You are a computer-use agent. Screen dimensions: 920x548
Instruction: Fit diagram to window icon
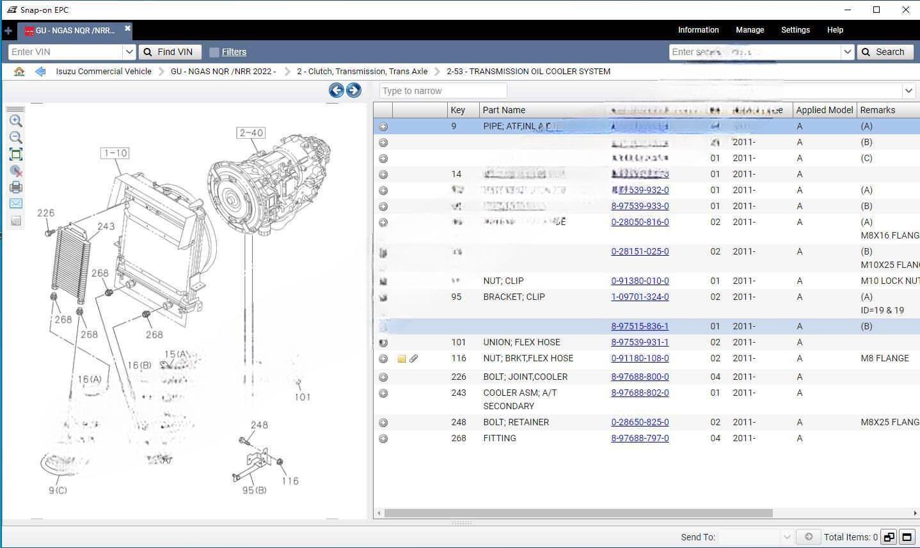(16, 154)
